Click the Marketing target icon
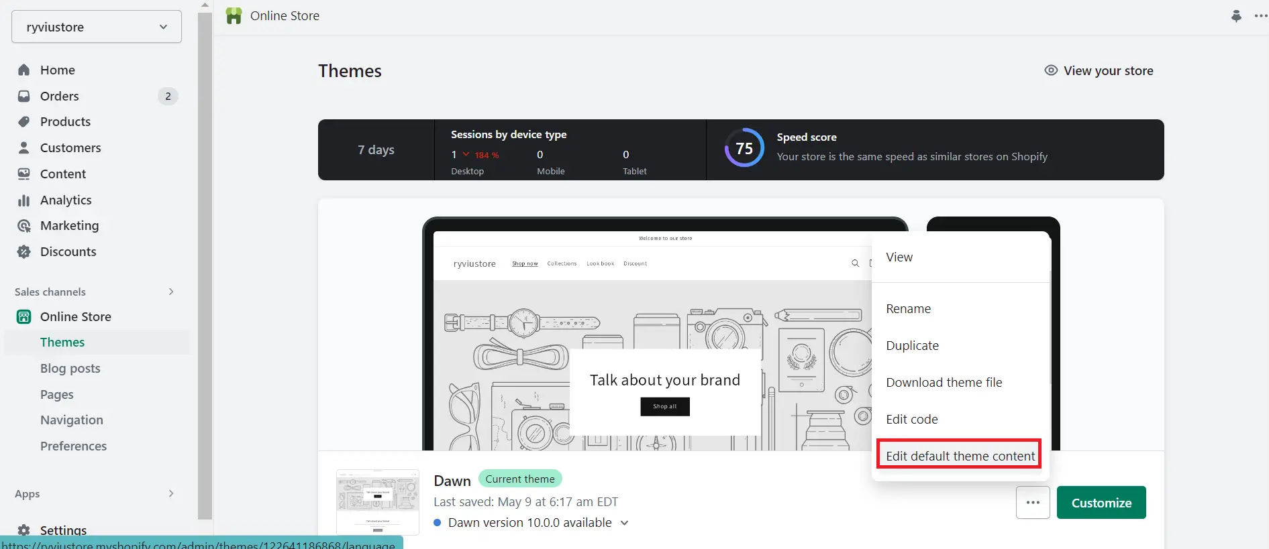1269x549 pixels. pos(24,226)
